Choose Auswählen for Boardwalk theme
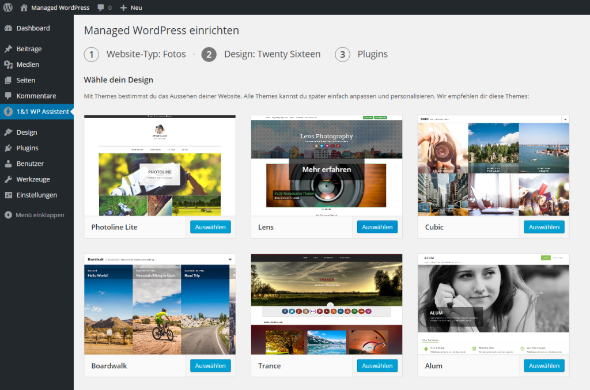 click(210, 366)
